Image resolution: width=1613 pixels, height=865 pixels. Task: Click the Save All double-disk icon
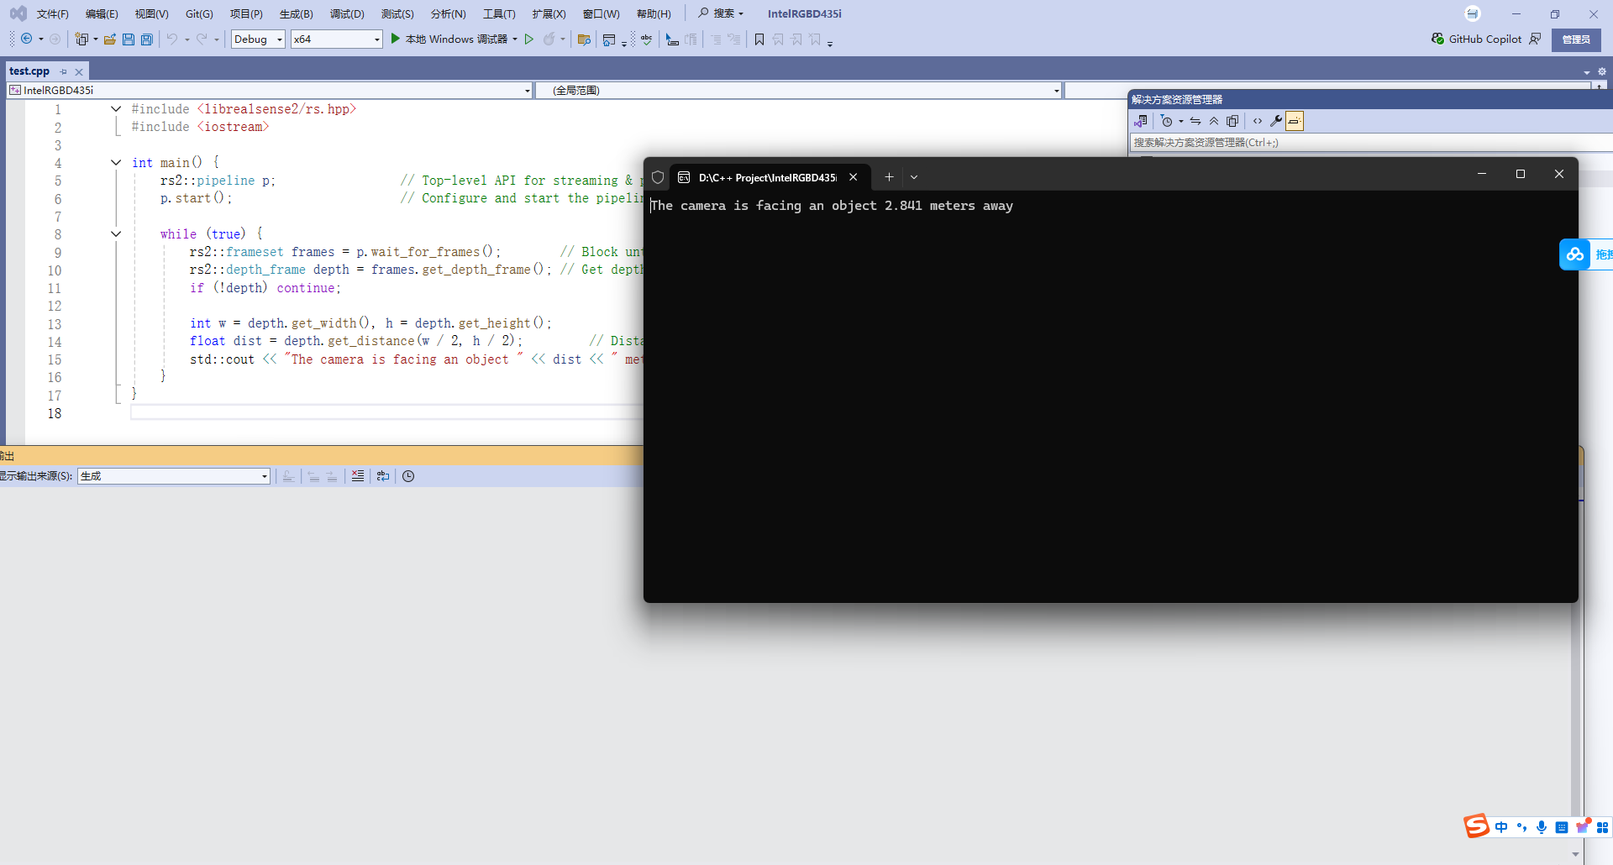(147, 39)
